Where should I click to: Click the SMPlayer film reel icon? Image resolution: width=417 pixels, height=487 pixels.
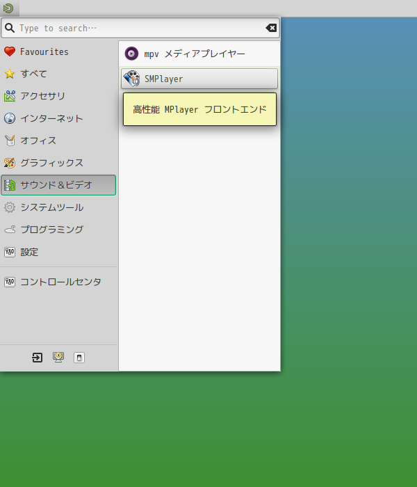(131, 79)
